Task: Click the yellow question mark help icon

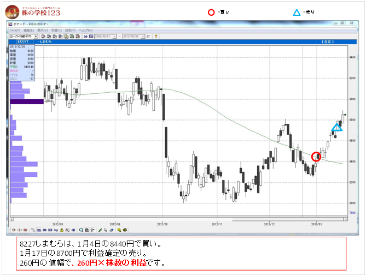Action: [156, 36]
